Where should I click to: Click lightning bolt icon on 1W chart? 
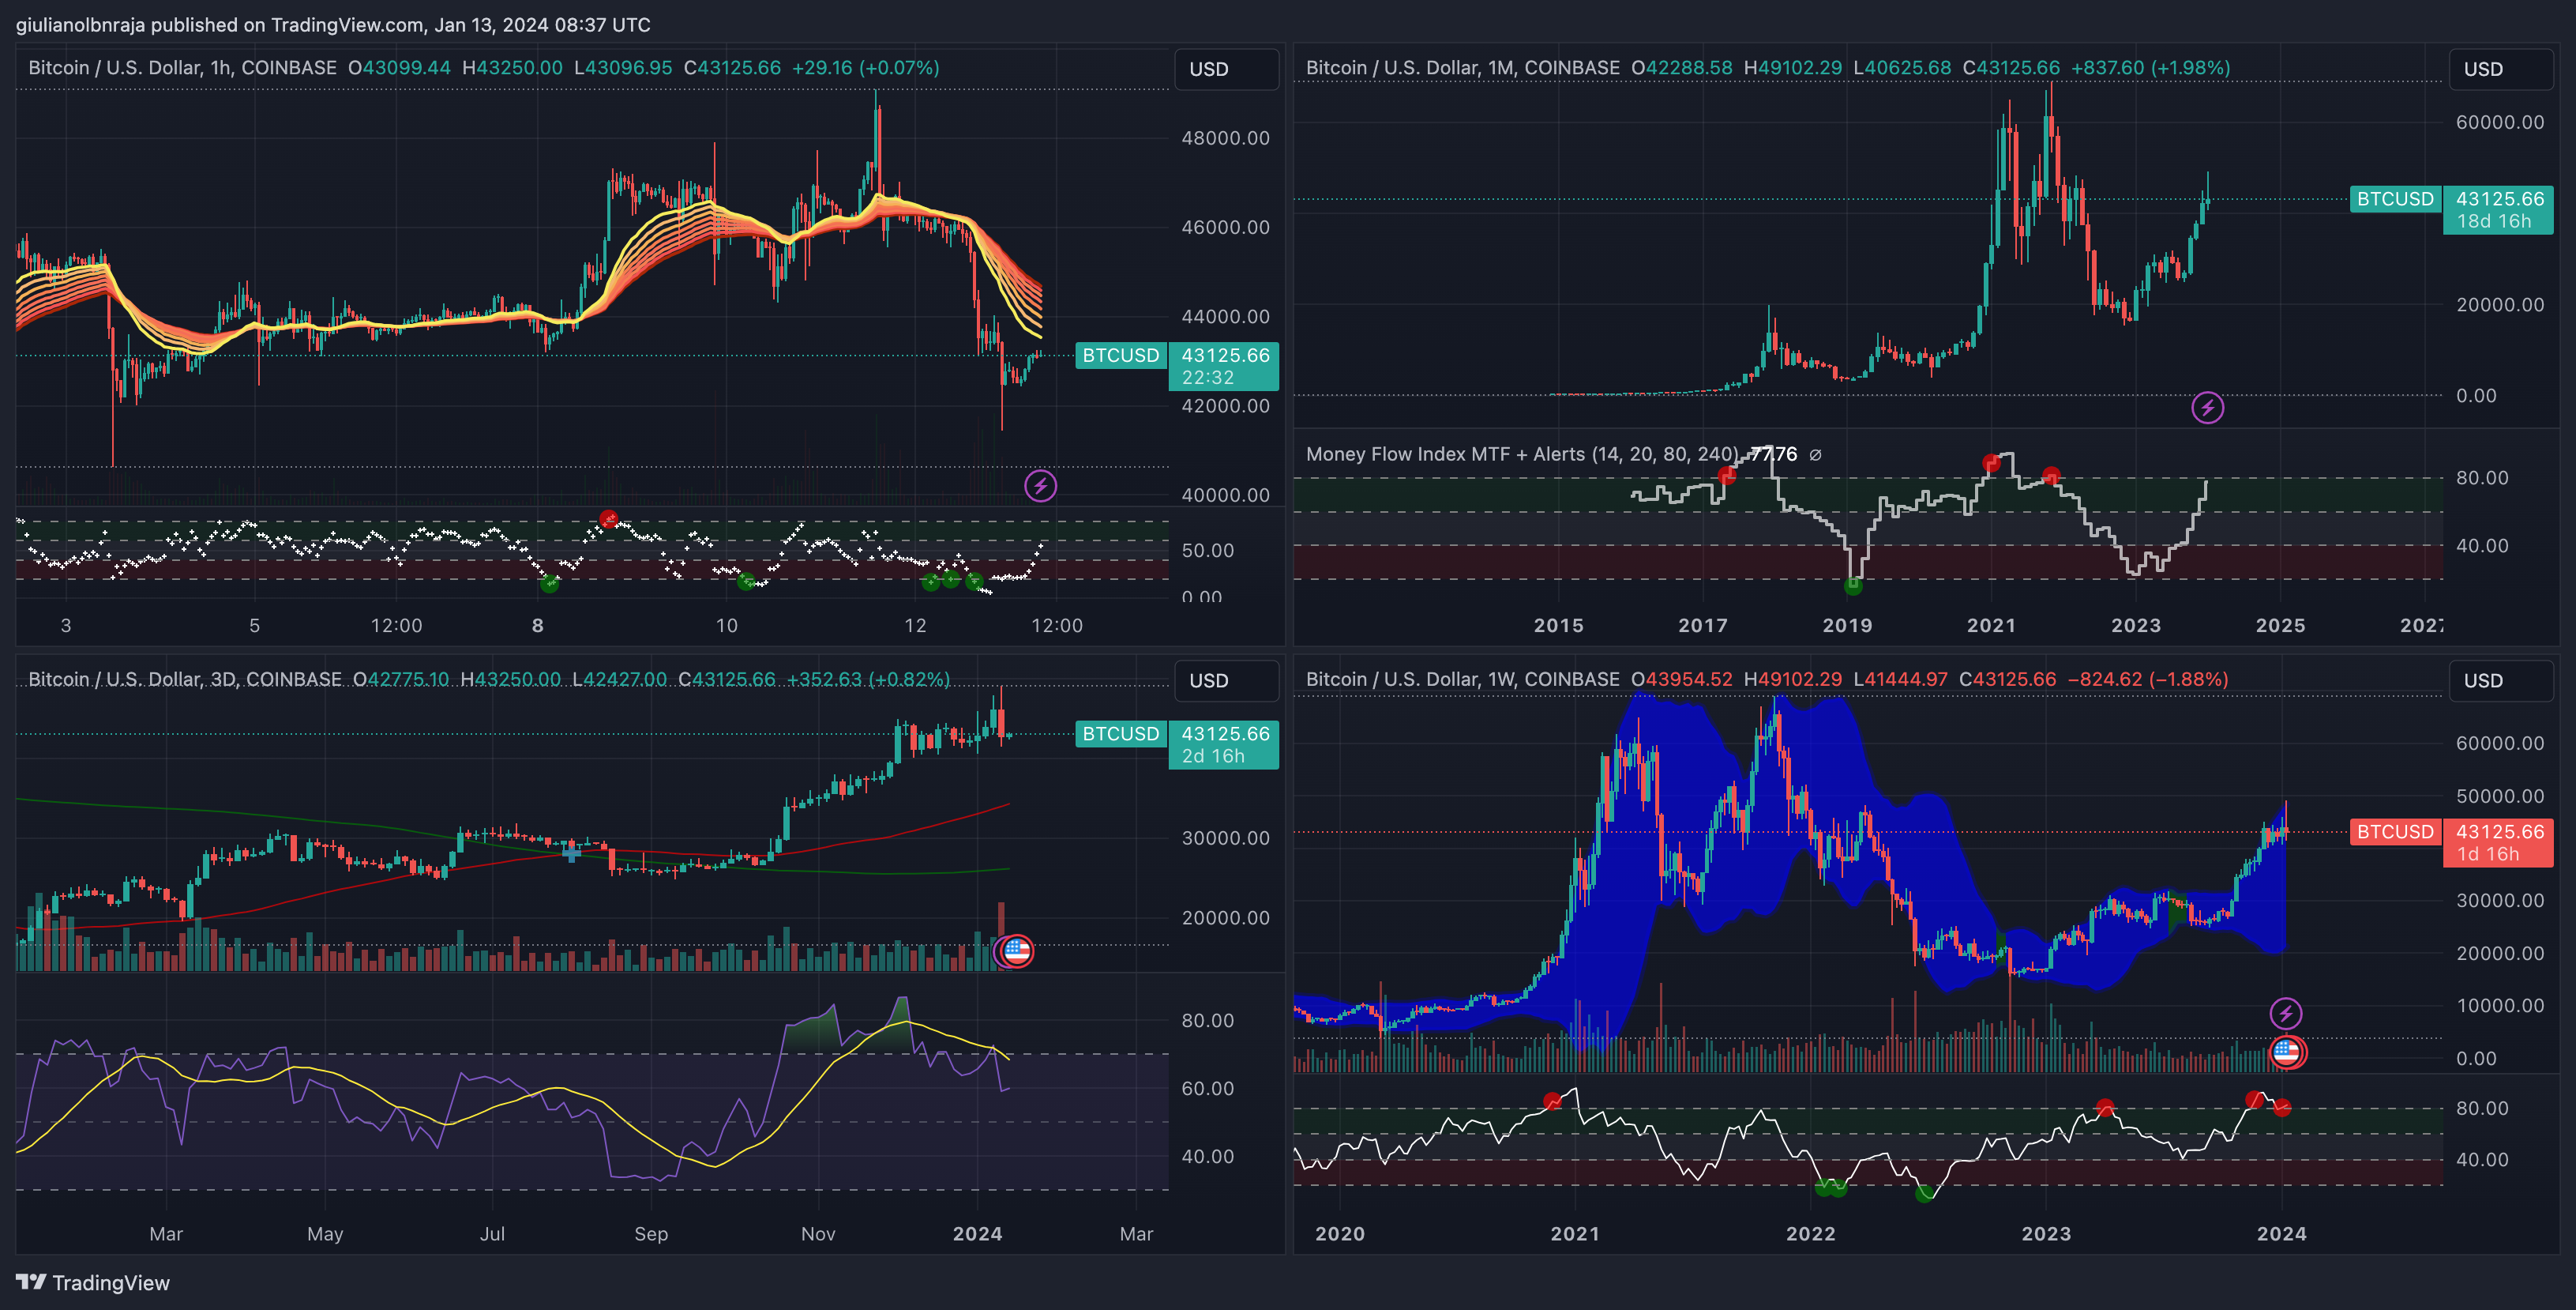(x=2285, y=1013)
